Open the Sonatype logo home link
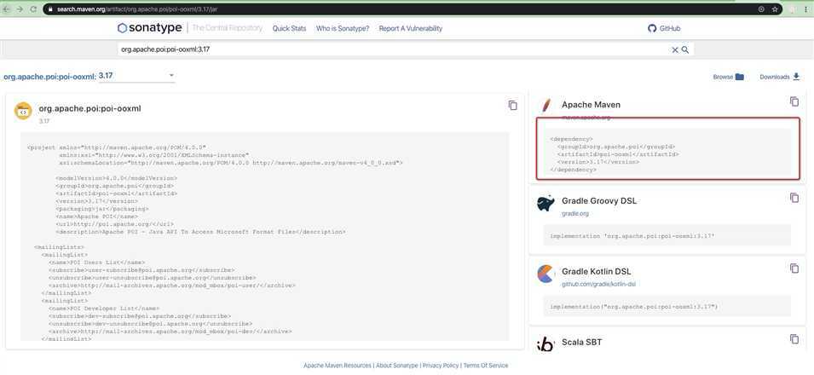 click(x=149, y=28)
